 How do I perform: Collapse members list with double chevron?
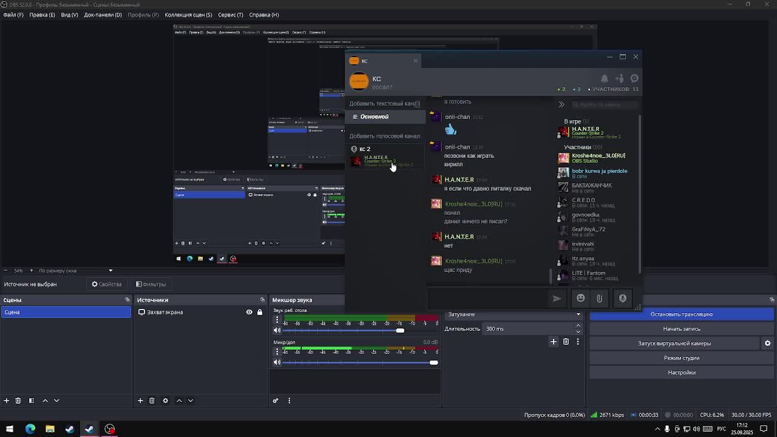562,104
